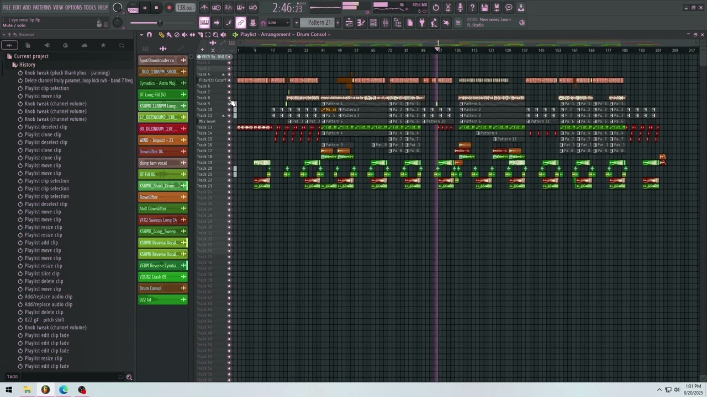Screen dimensions: 707x397
Task: Select the Draw pencil tool in Playlist
Action: (x=161, y=34)
